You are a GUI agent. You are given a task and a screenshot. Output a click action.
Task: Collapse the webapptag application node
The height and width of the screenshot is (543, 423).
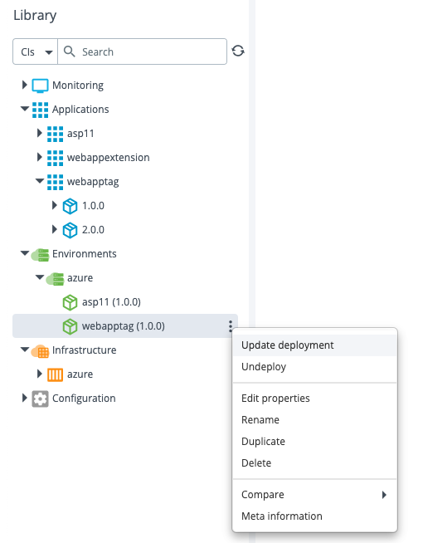coord(40,181)
